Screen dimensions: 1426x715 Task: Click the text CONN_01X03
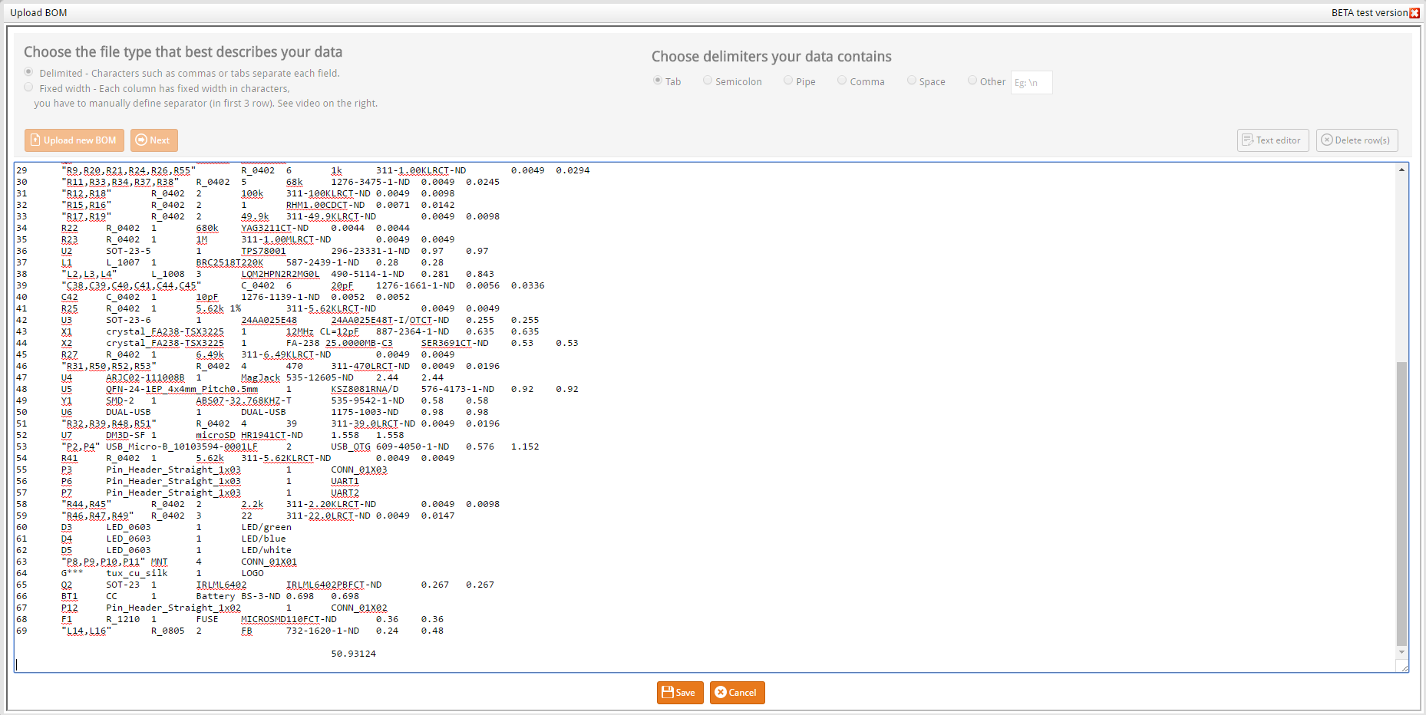[359, 470]
